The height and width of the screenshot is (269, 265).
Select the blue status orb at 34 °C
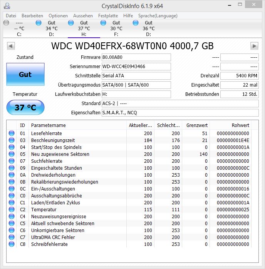39,23
